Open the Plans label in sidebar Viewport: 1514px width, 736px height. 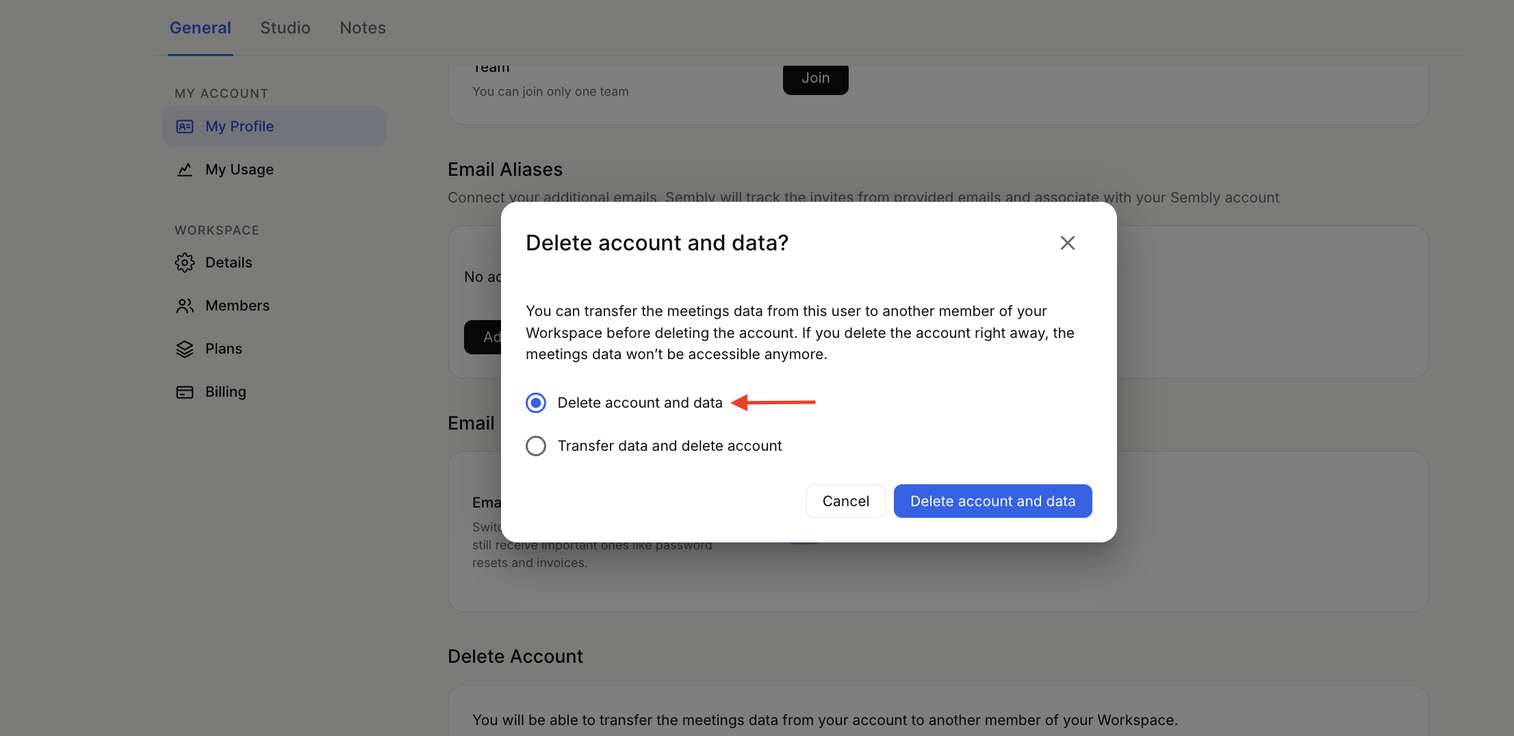pos(224,349)
